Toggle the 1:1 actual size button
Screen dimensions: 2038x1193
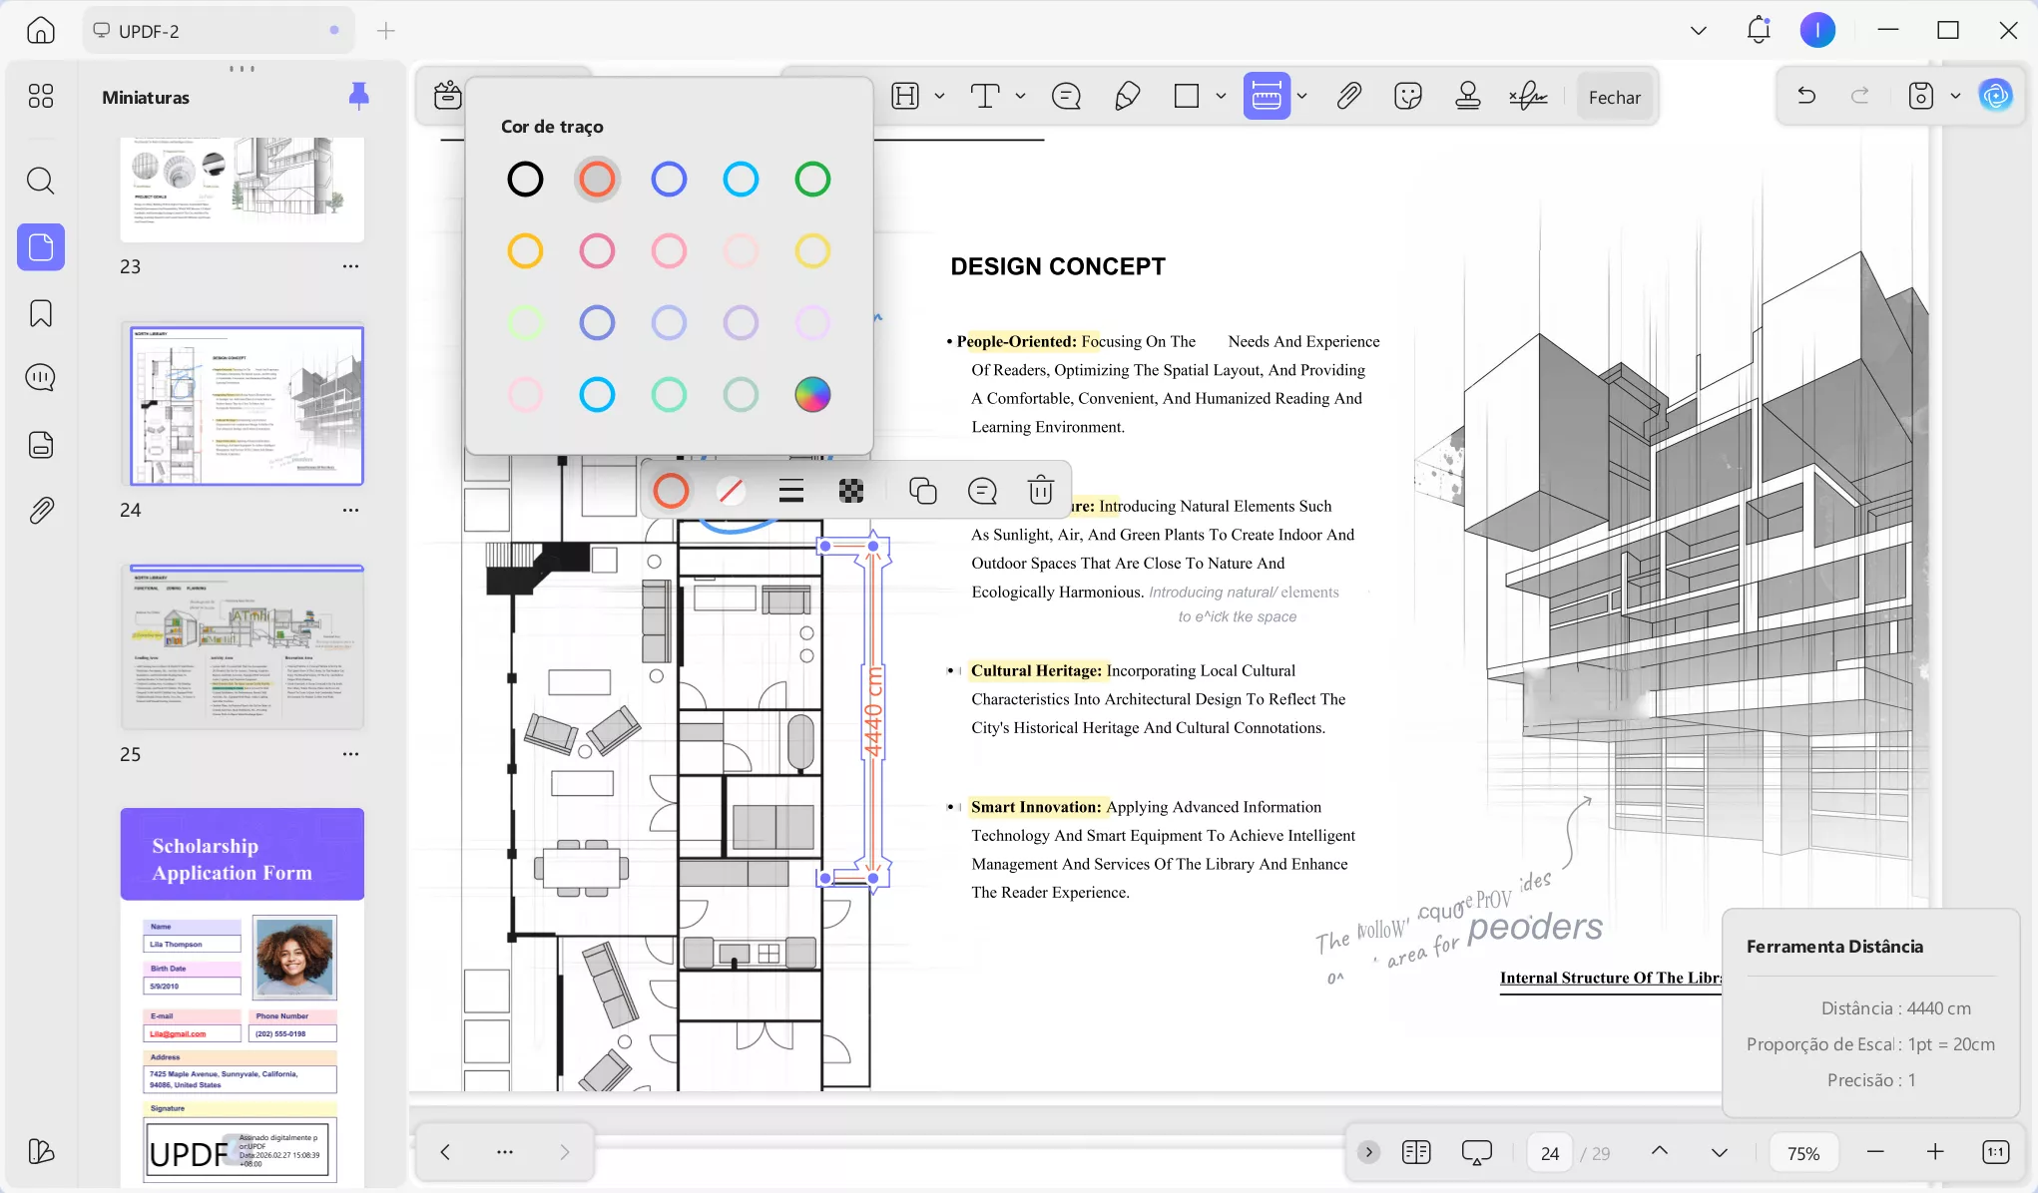[1995, 1153]
